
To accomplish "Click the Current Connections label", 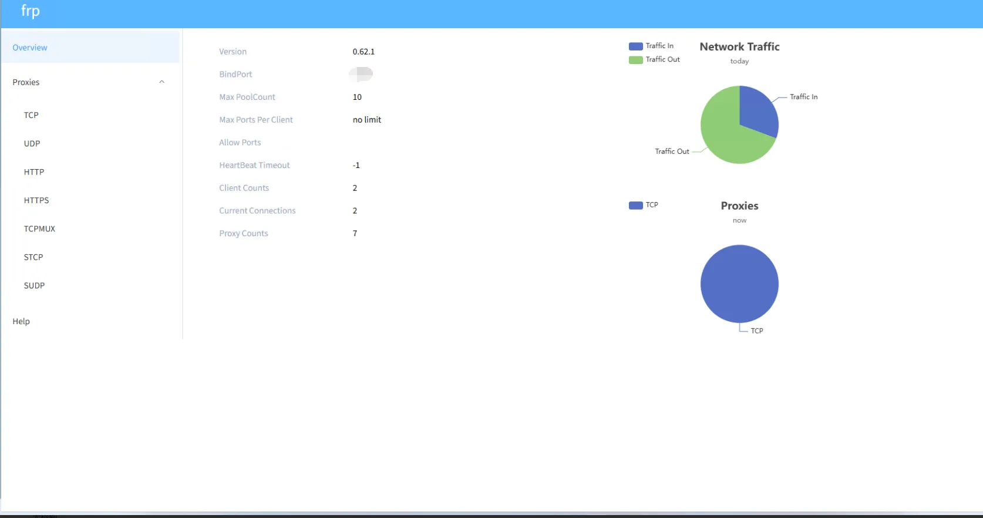I will 257,210.
